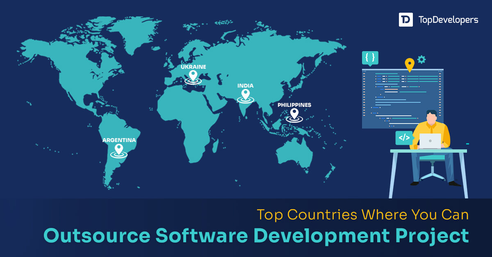
Task: Select the desk lamp beside the laptop
Action: click(467, 143)
